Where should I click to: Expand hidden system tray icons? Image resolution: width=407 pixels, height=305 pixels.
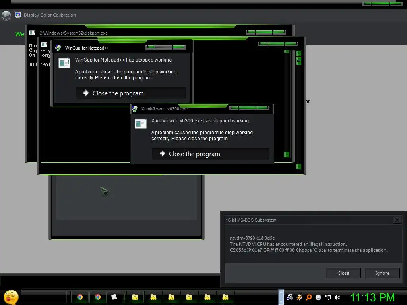tap(281, 297)
